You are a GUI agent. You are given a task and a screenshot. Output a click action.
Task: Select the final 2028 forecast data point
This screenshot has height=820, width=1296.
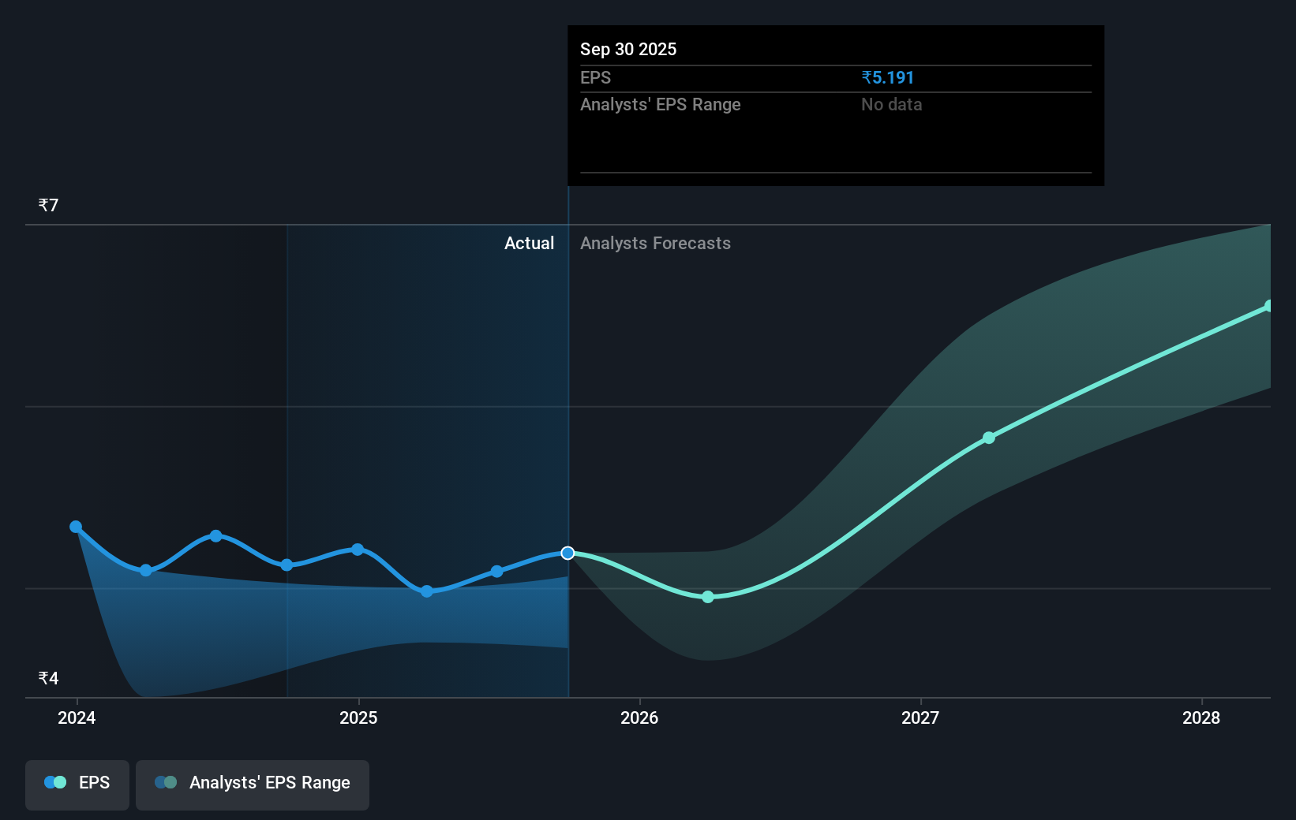pos(1270,305)
